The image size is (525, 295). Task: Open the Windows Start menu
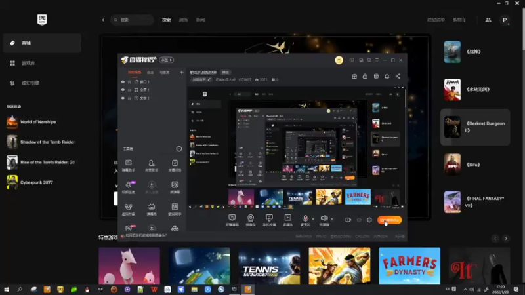[7, 290]
